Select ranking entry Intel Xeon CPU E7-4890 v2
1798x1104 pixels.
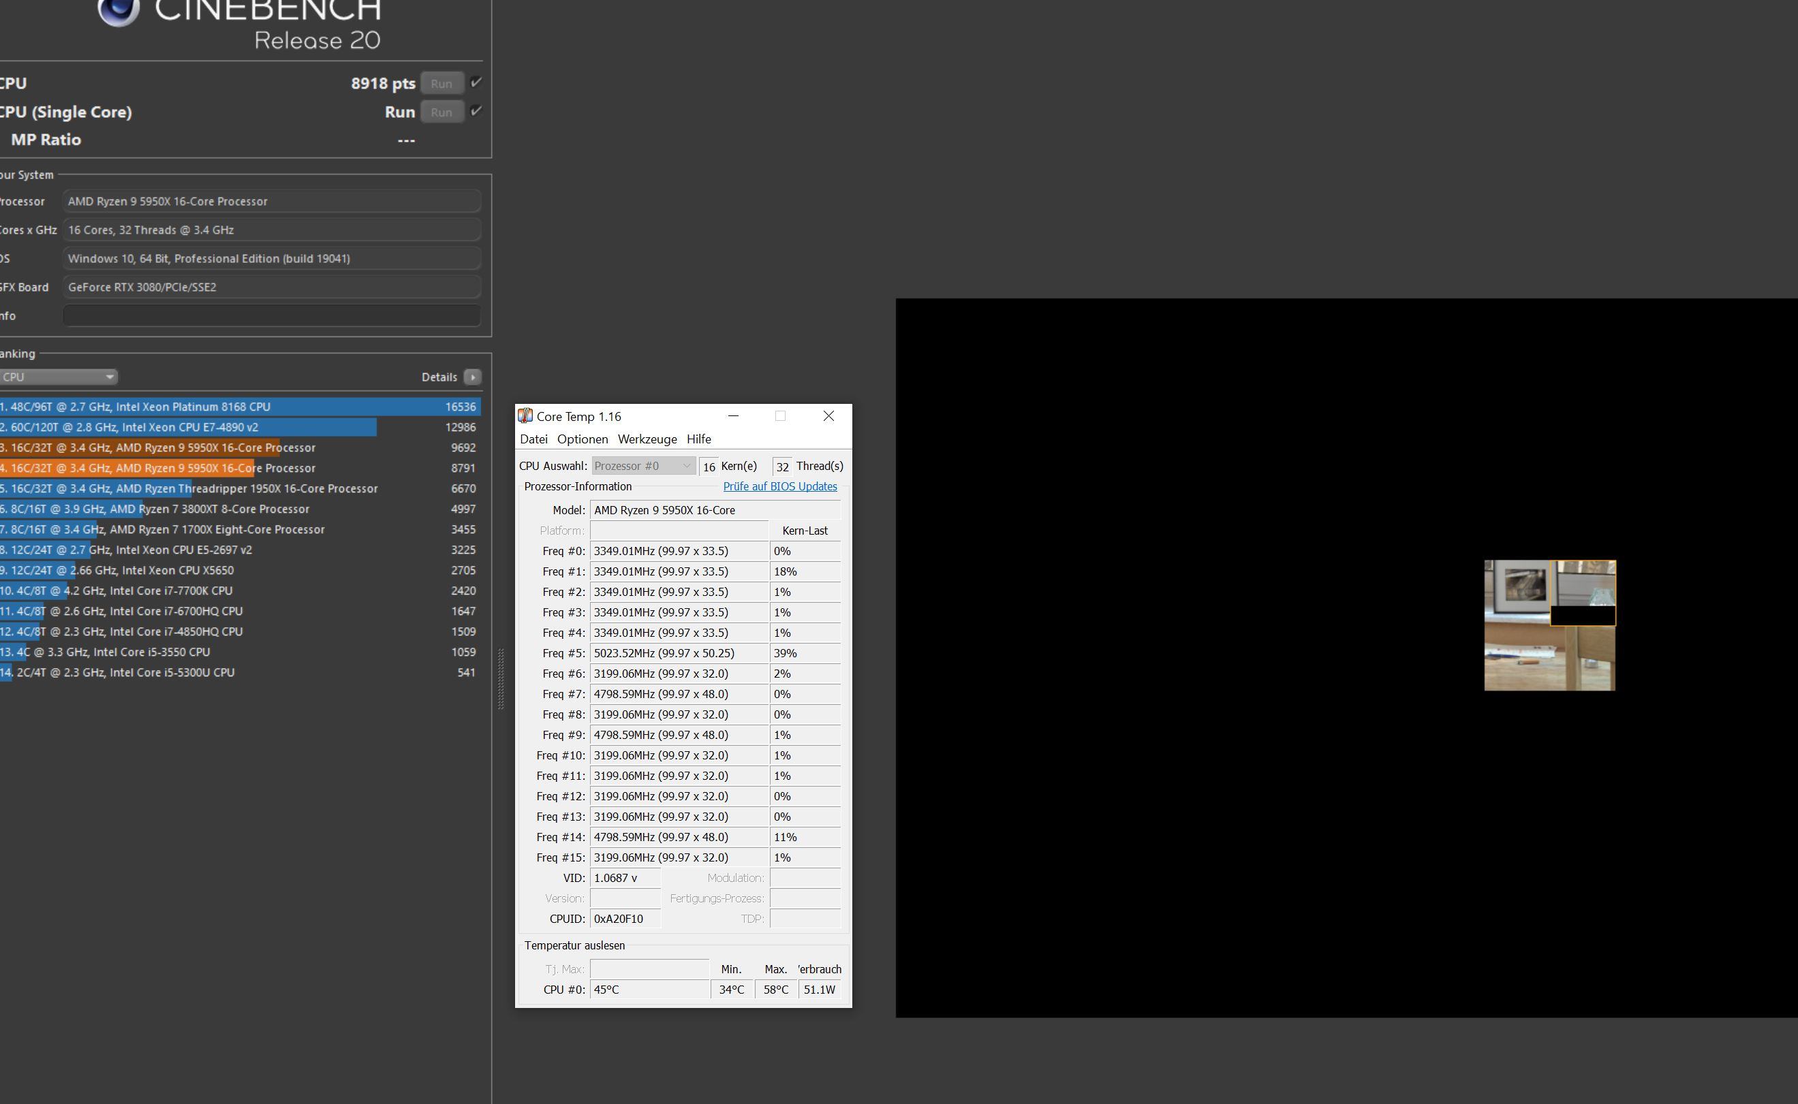pyautogui.click(x=241, y=427)
